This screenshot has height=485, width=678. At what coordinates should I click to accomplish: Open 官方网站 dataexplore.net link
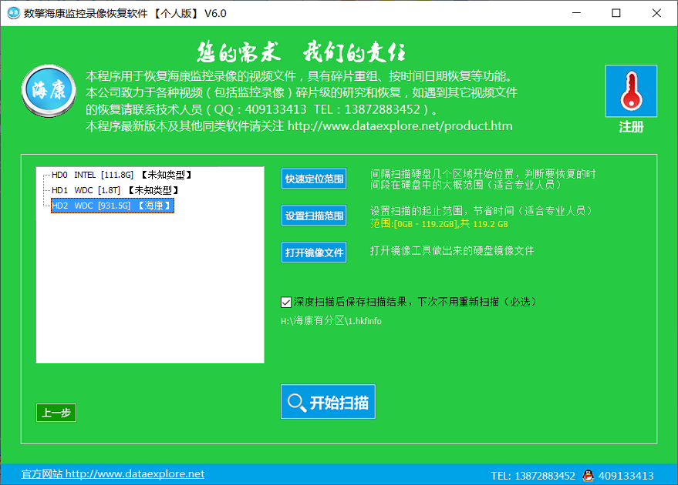coord(113,473)
